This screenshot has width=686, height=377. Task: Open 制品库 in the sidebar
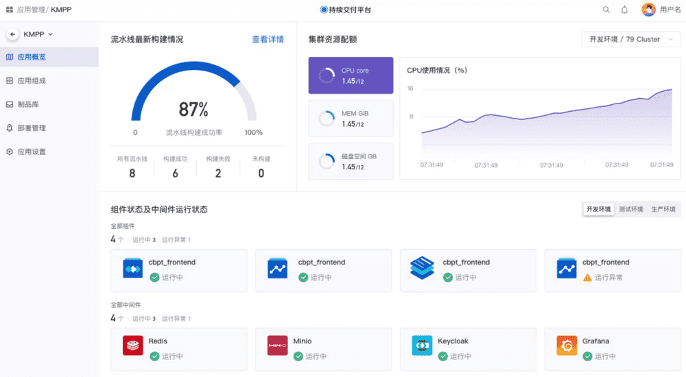49,104
